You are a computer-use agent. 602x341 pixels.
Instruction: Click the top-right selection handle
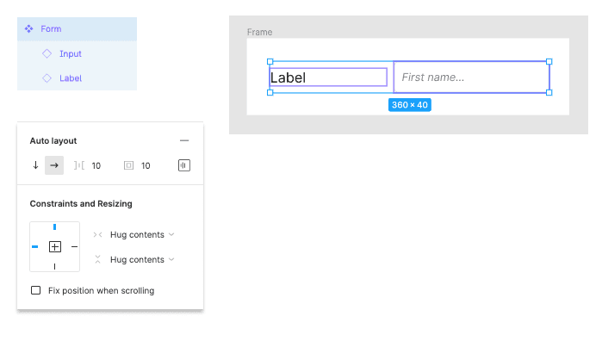[549, 61]
